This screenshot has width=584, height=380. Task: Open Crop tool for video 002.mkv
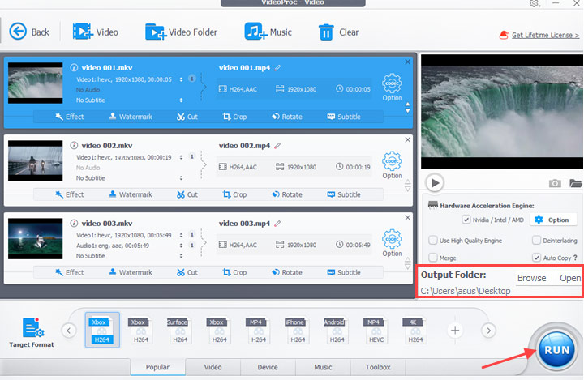(x=234, y=194)
